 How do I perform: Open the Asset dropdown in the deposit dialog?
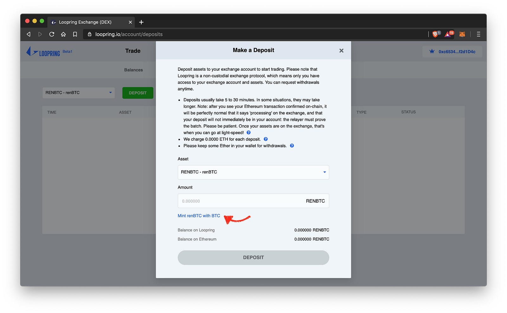[x=253, y=172]
